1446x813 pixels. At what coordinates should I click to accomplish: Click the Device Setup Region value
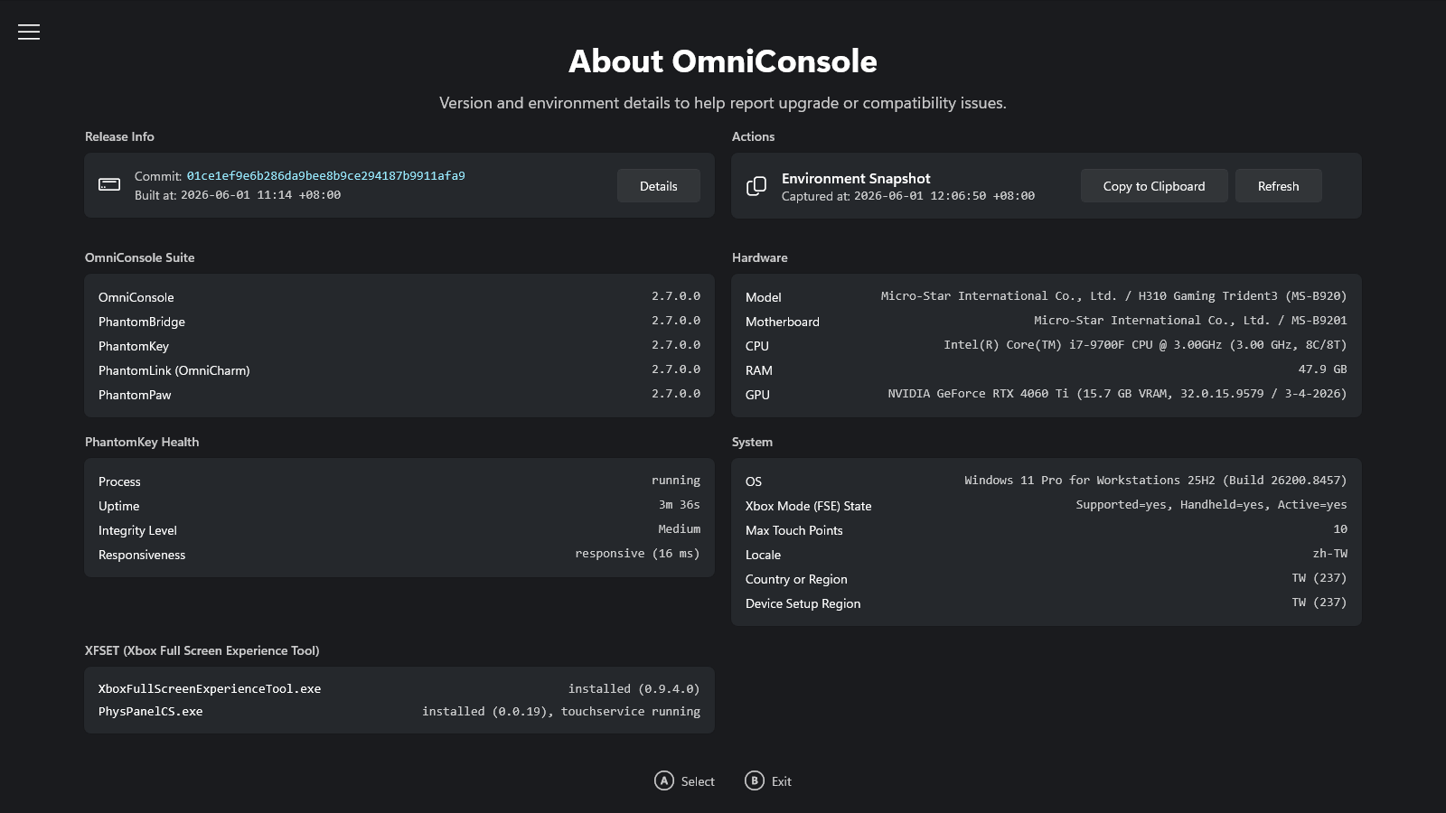(x=1319, y=603)
